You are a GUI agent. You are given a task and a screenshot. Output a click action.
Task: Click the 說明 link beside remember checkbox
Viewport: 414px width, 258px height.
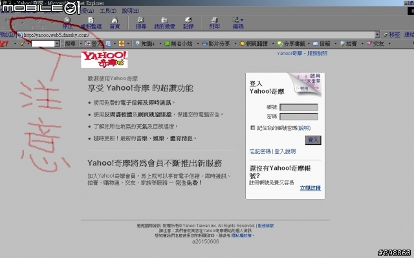(304, 128)
